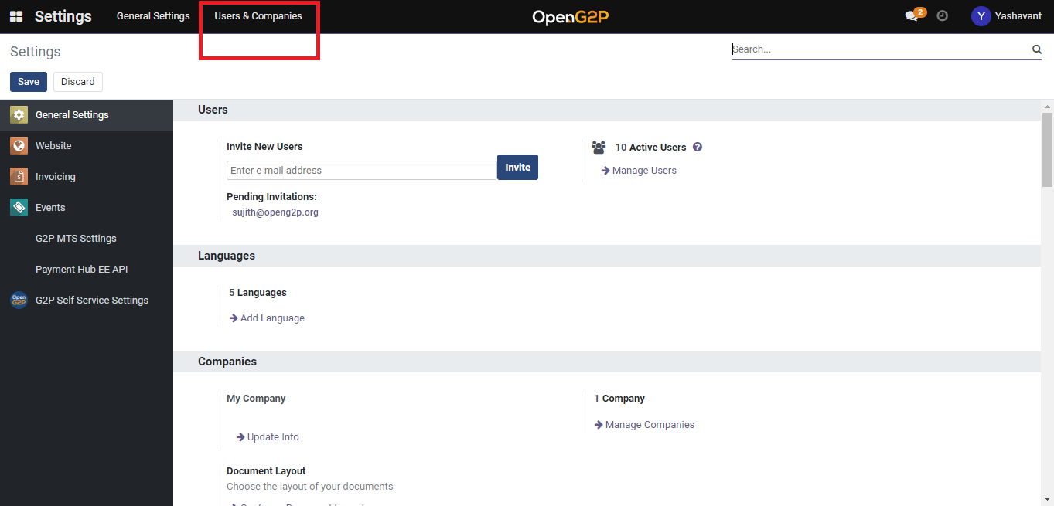The height and width of the screenshot is (506, 1054).
Task: Click the Invite button
Action: click(x=517, y=168)
